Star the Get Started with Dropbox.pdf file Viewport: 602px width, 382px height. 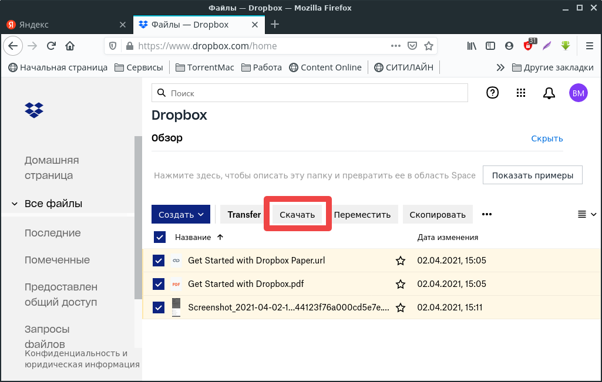coord(401,284)
